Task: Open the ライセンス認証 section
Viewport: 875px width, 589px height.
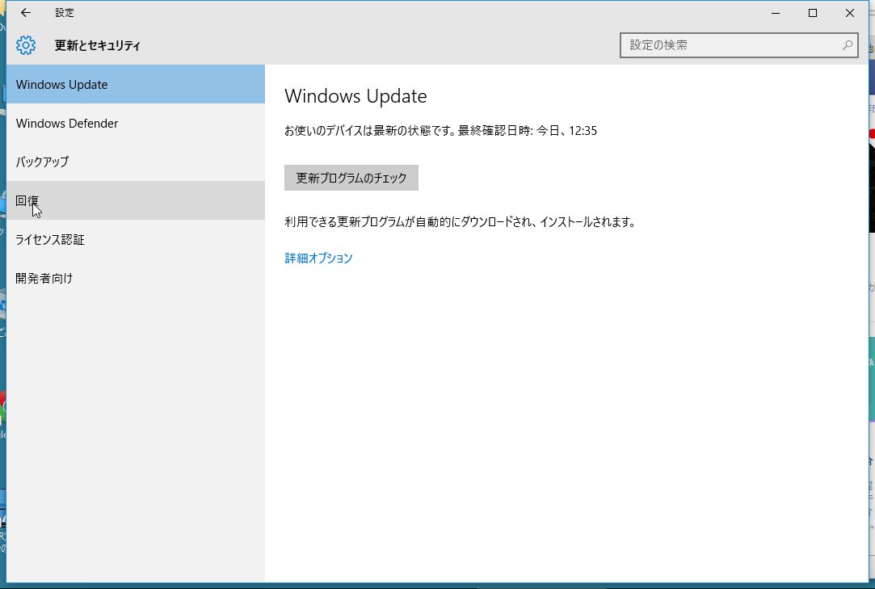Action: (136, 239)
